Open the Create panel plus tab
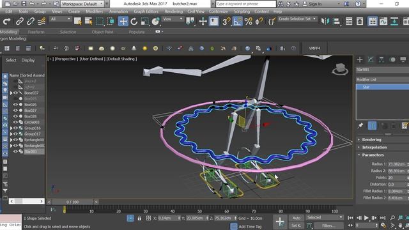 (x=360, y=59)
